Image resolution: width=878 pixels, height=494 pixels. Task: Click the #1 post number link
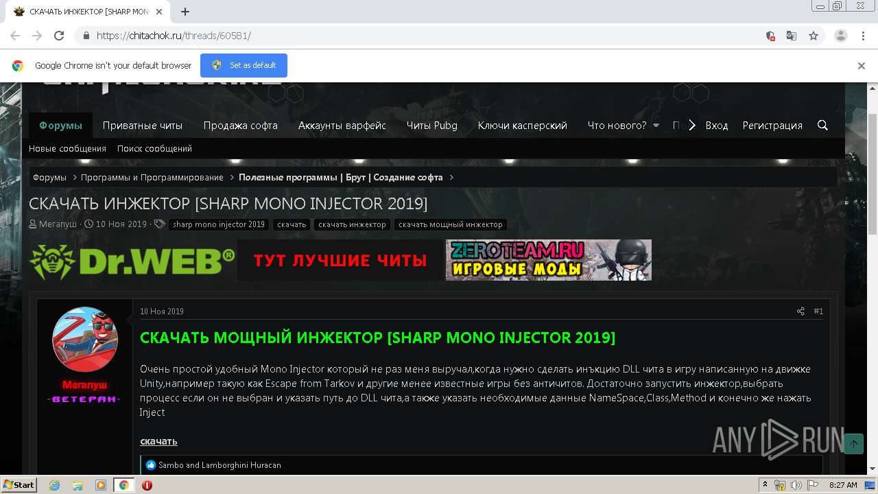pos(818,311)
